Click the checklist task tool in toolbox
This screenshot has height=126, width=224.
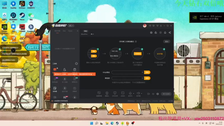tap(74, 69)
